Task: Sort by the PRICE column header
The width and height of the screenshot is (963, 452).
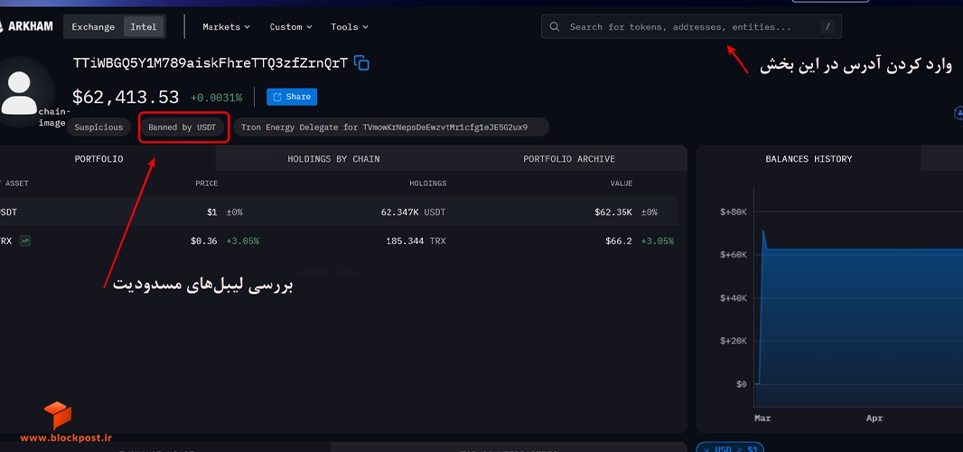Action: 206,184
